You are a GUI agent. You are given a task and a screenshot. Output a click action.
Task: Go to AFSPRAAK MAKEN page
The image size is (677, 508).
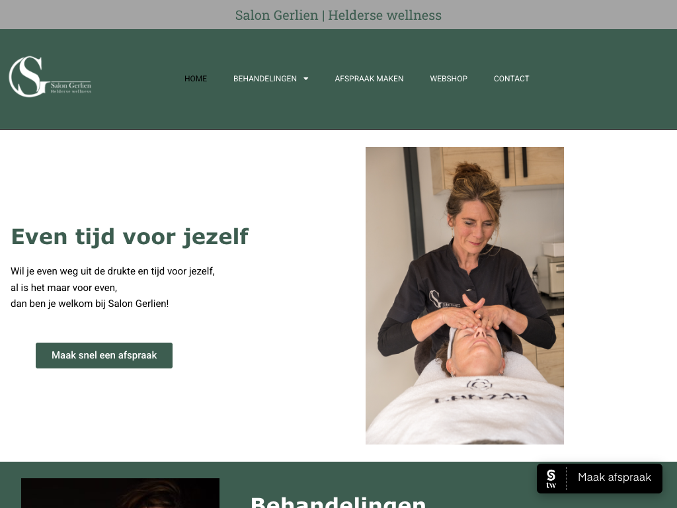(x=369, y=79)
